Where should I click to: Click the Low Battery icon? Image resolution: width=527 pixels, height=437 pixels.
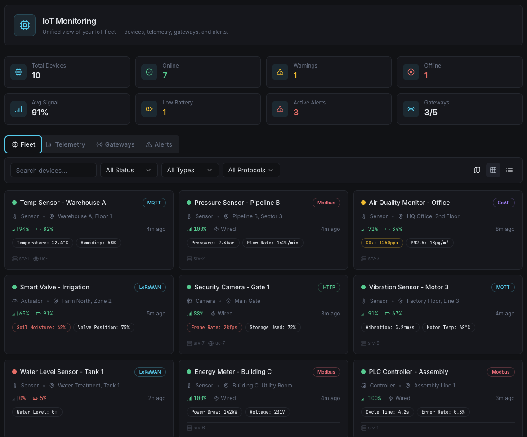click(149, 109)
